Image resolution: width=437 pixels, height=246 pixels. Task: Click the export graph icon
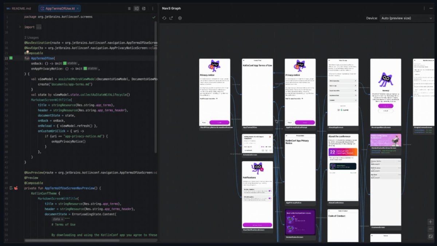coord(171,18)
